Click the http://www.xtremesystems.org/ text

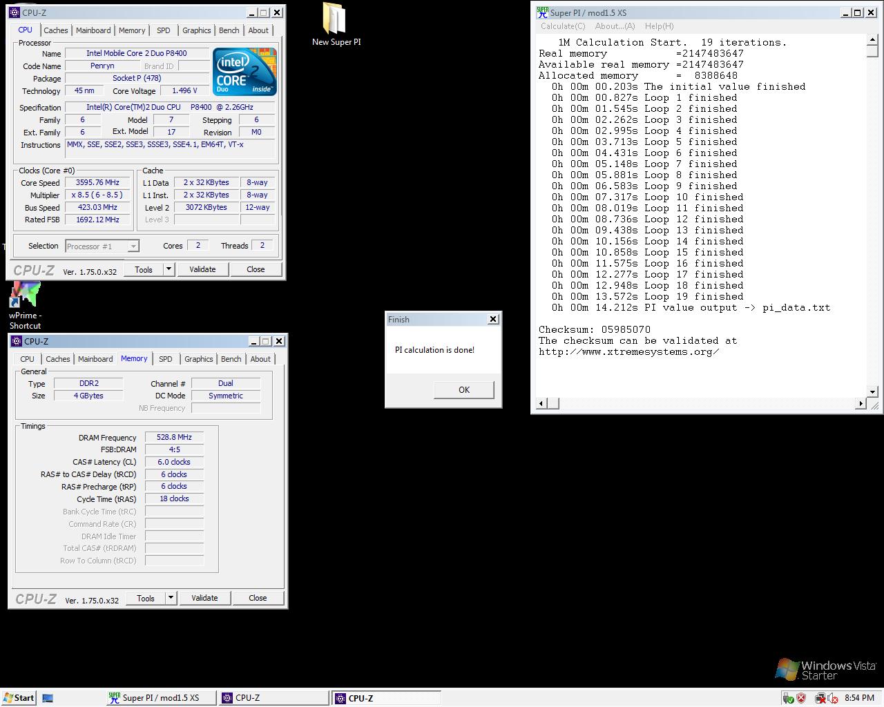click(629, 351)
